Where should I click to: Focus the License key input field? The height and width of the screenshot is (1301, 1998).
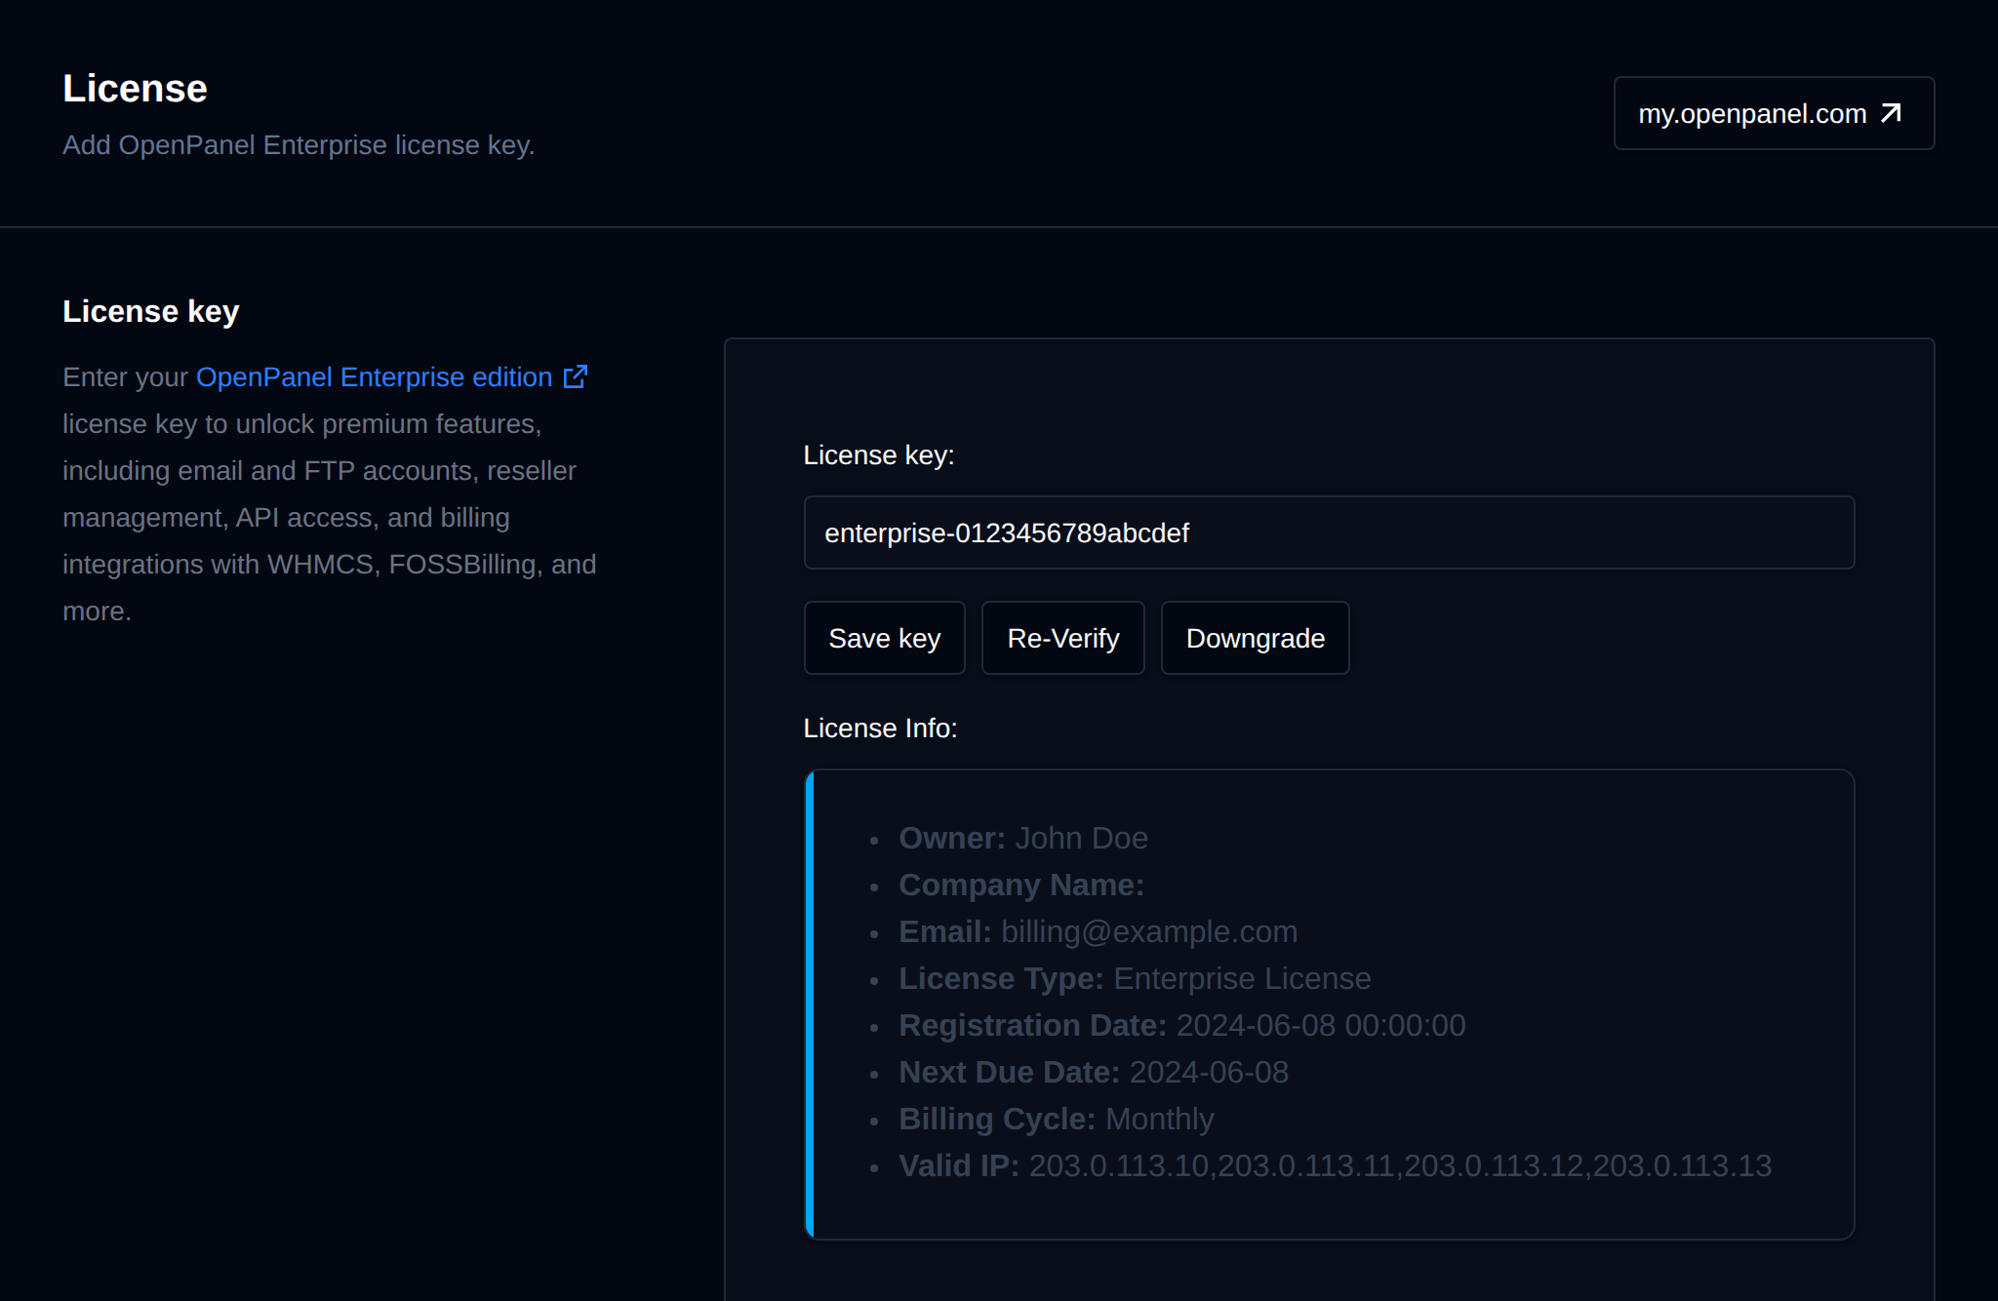pyautogui.click(x=1329, y=532)
